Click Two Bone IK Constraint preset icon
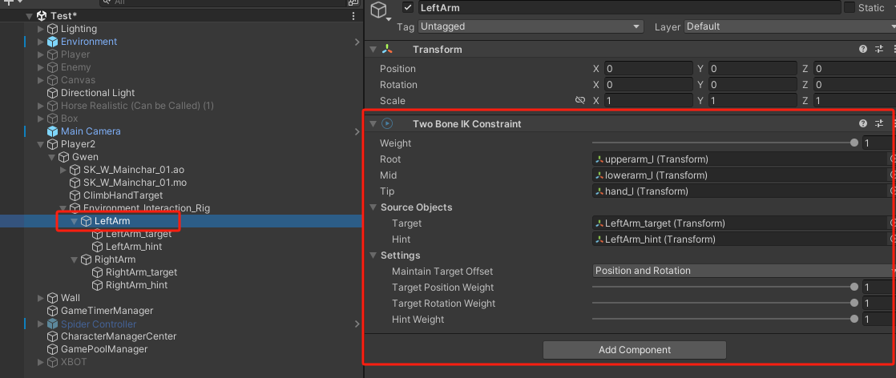This screenshot has width=896, height=378. pyautogui.click(x=879, y=124)
